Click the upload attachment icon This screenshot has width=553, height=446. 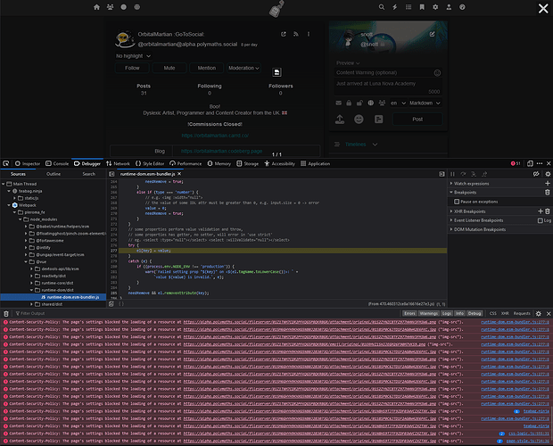340,120
